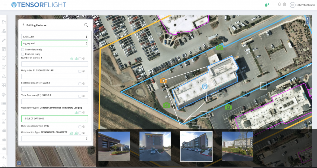Image resolution: width=317 pixels, height=168 pixels.
Task: Tick the Occupancy types checkbox
Action: (x=80, y=113)
